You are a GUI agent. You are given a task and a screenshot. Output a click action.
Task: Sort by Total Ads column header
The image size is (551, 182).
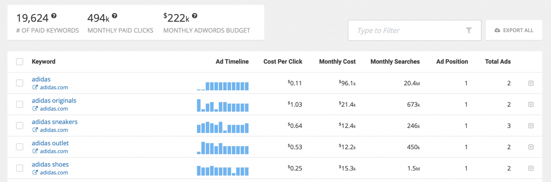[498, 62]
